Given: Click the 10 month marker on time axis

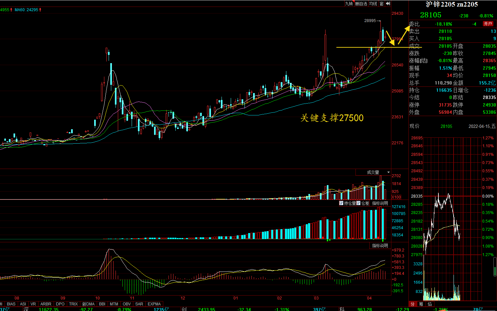Looking at the screenshot, I should click(98, 298).
